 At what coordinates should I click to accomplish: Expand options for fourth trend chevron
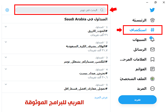coord(6,69)
